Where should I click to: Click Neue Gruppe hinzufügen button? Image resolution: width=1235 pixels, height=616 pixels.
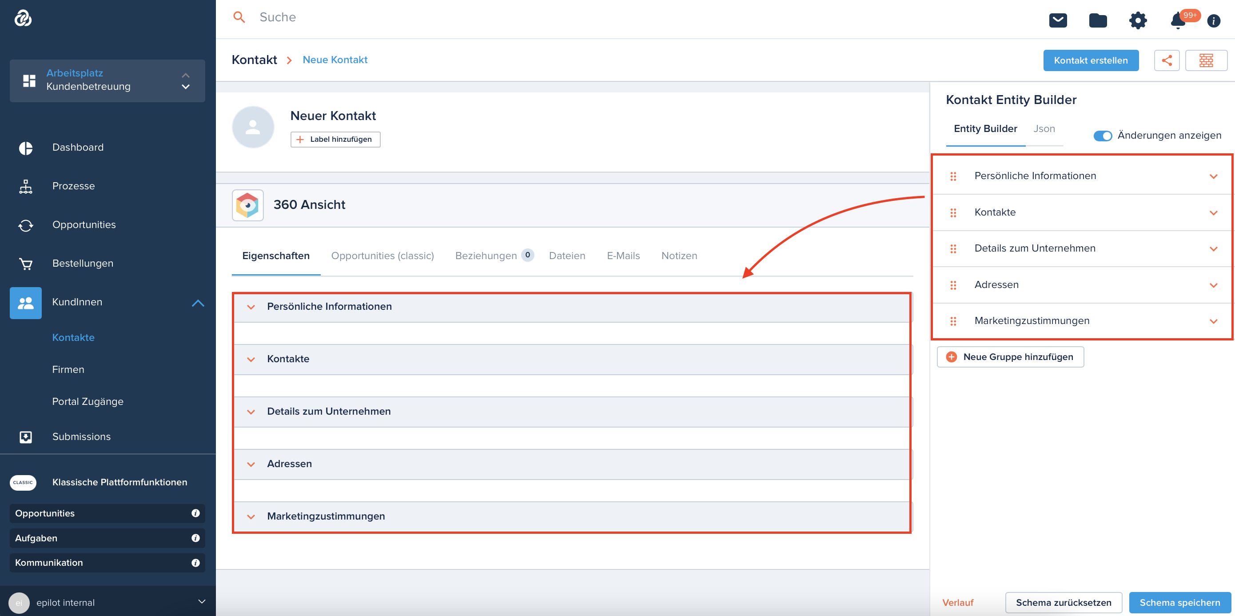click(1011, 357)
